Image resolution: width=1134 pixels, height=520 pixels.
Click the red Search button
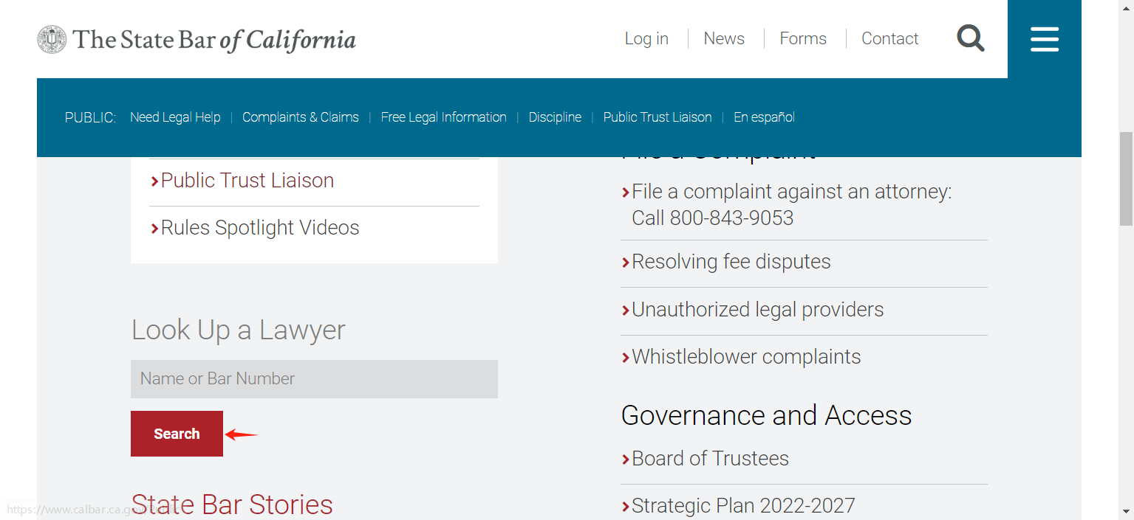pos(177,434)
